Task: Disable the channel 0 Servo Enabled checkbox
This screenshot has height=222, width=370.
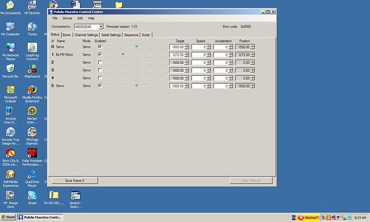Action: [100, 47]
